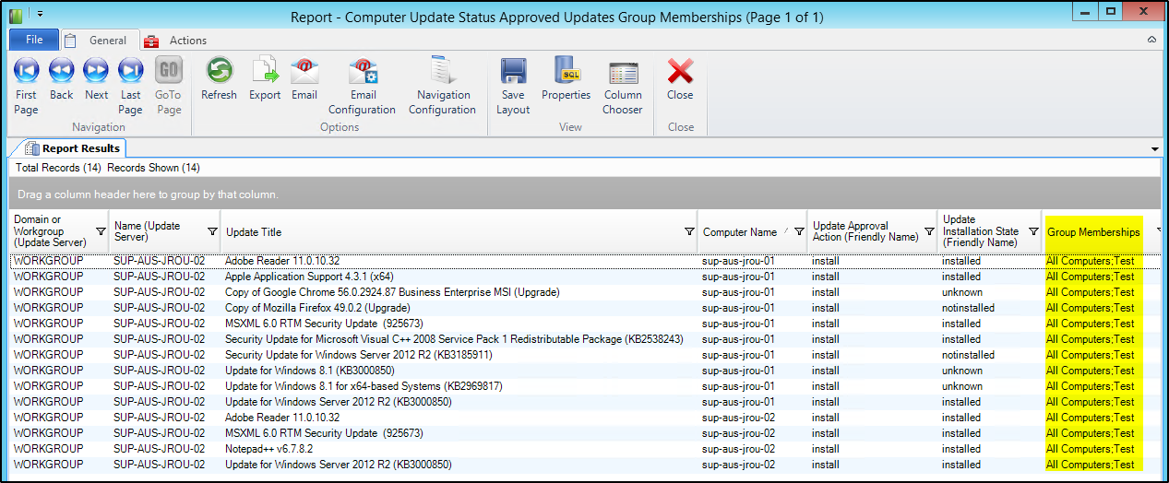Click Total Records (14) label
This screenshot has width=1169, height=483.
pos(58,168)
